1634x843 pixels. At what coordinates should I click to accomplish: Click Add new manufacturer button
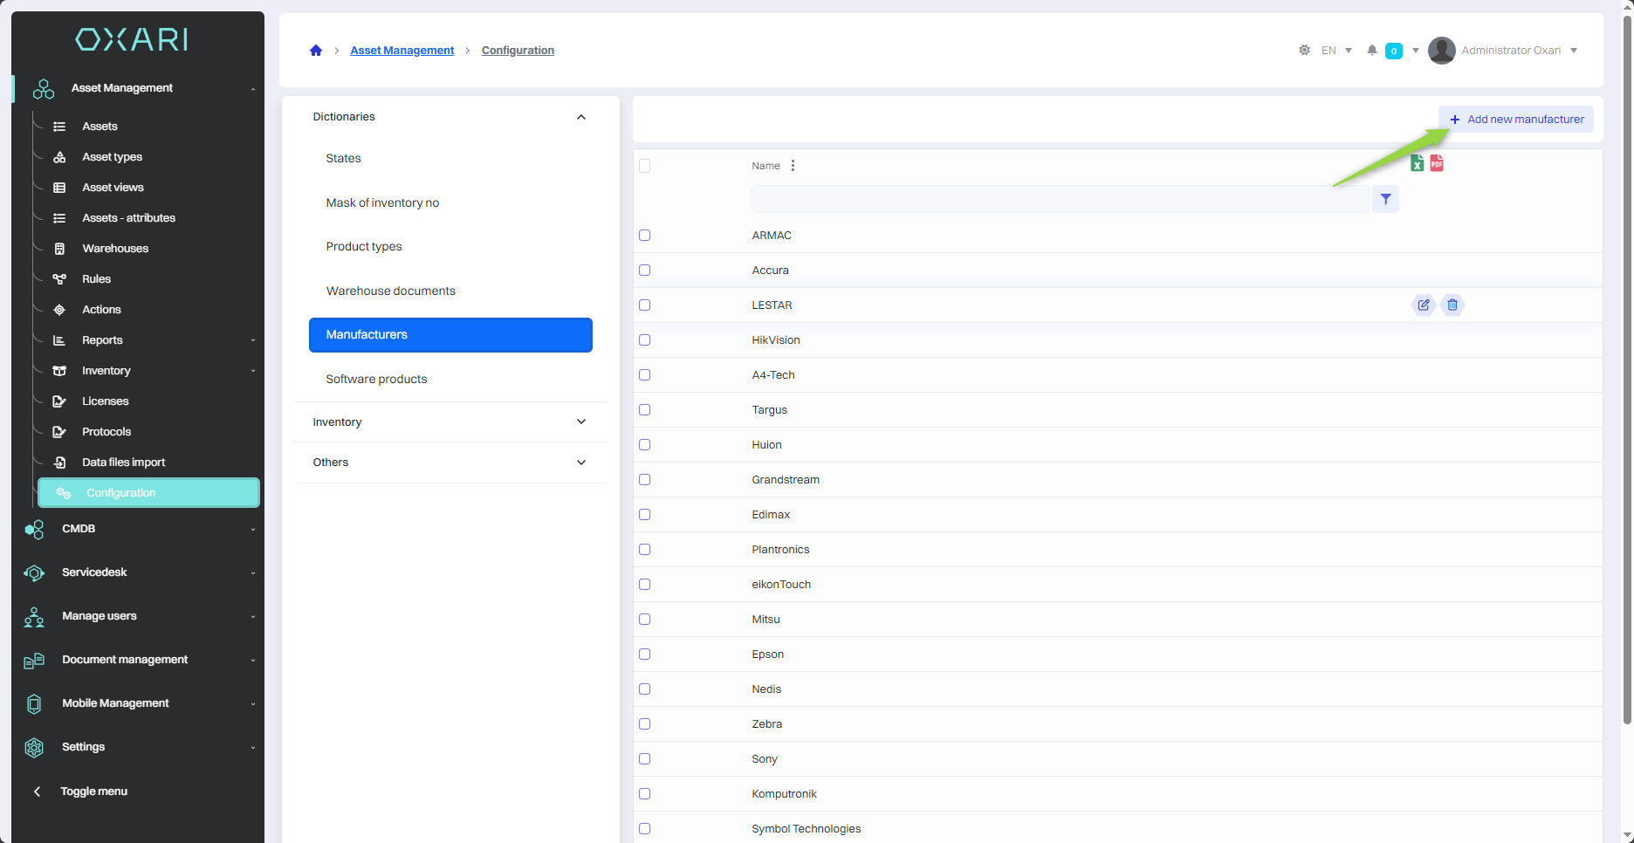click(x=1516, y=120)
